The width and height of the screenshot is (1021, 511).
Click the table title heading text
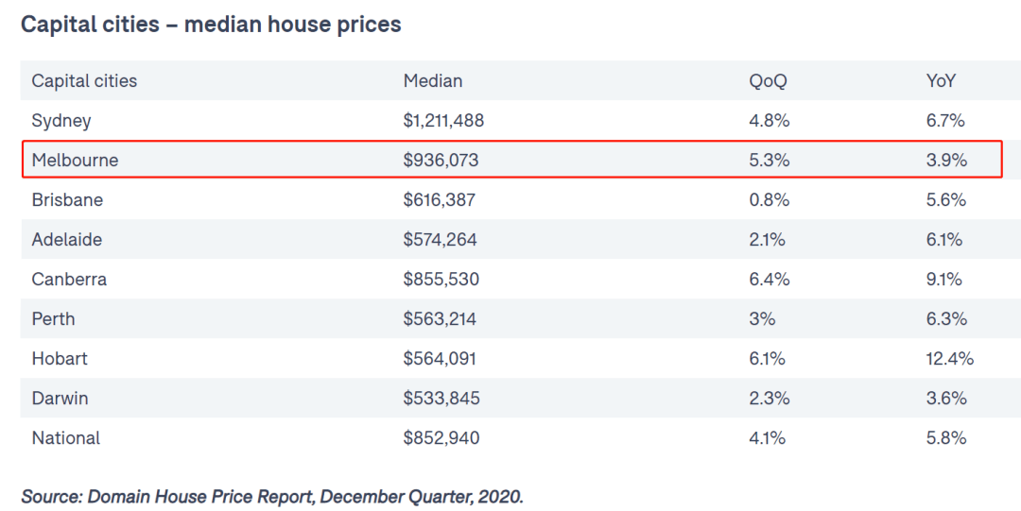point(211,25)
